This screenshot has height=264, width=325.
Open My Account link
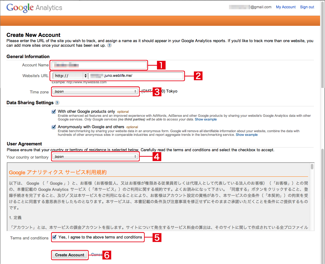click(x=286, y=7)
